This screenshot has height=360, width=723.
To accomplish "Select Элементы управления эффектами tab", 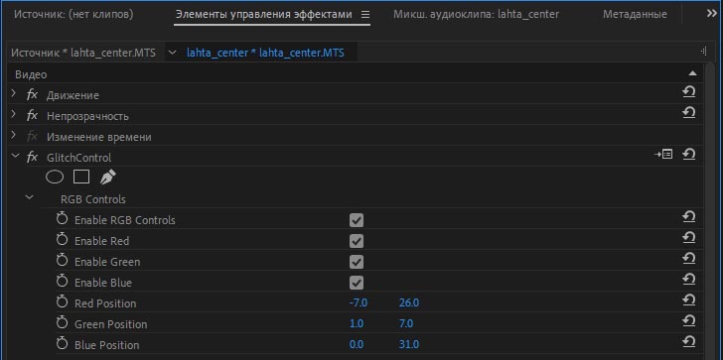I will [263, 14].
